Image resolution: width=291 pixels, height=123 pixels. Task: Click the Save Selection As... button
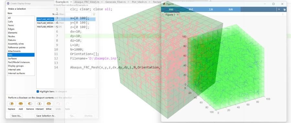46,116
